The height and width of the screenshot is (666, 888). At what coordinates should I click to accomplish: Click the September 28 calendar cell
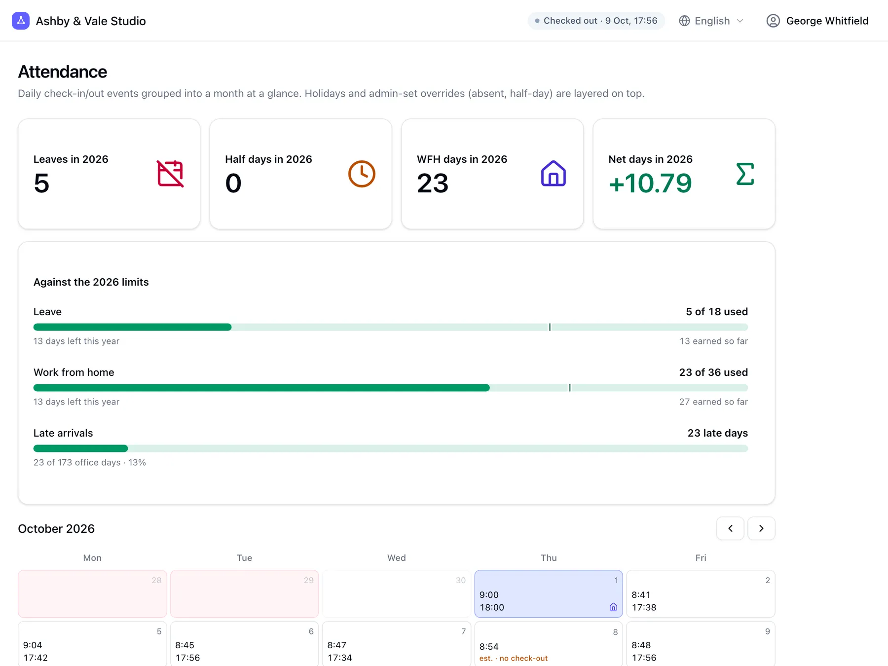[x=92, y=594]
